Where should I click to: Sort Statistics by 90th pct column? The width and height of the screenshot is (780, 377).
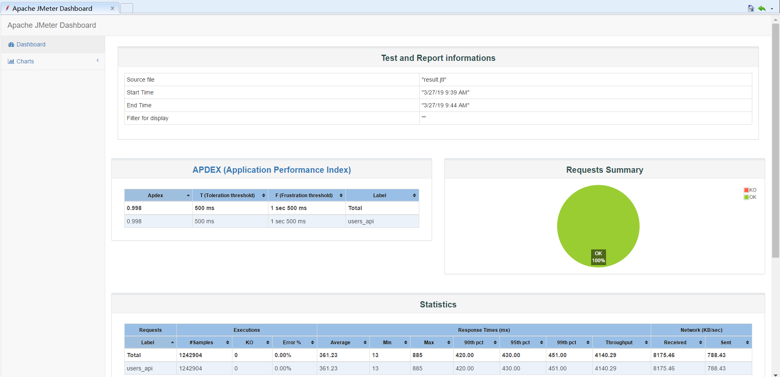(x=476, y=342)
